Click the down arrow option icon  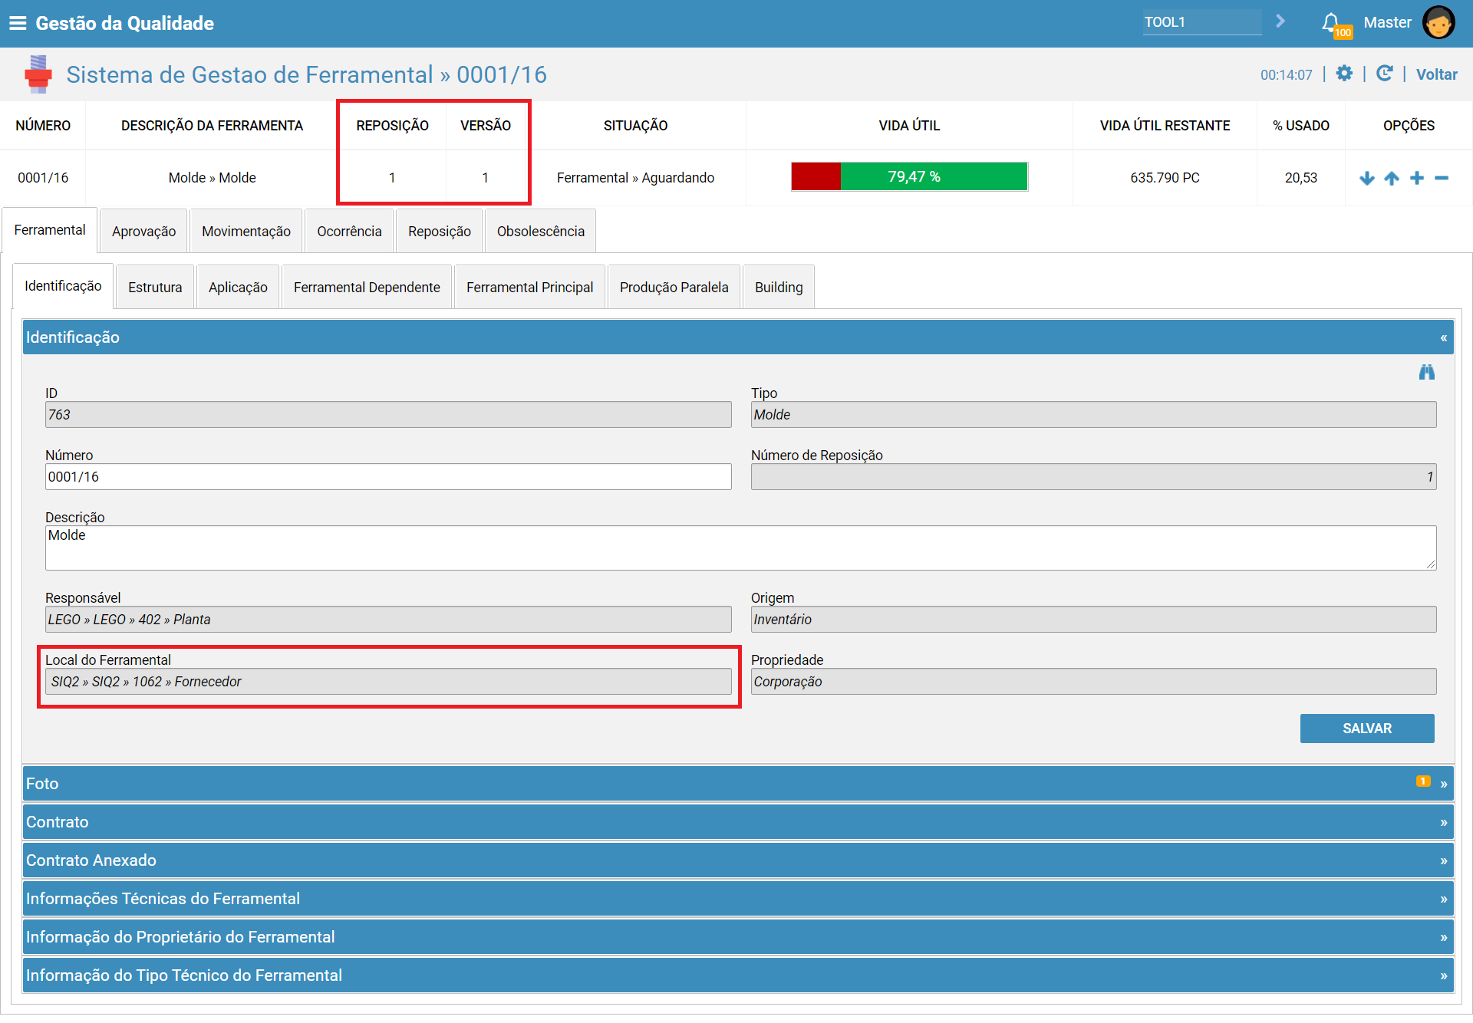[x=1367, y=178]
